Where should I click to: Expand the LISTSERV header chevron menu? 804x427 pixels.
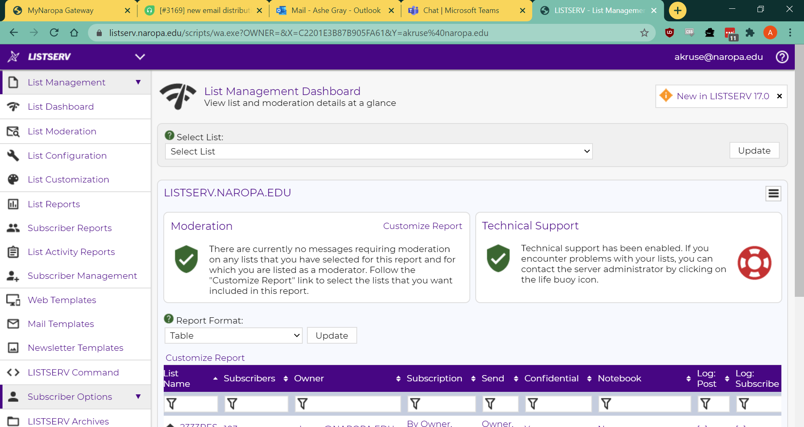point(140,57)
